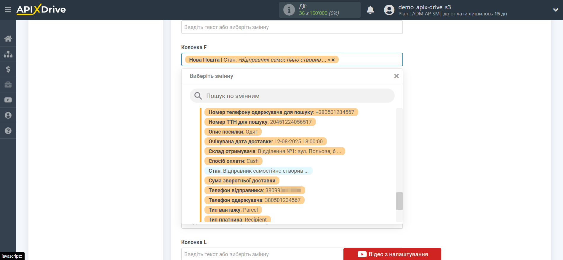
Task: Open the connections sitemap sidebar icon
Action: pyautogui.click(x=8, y=54)
